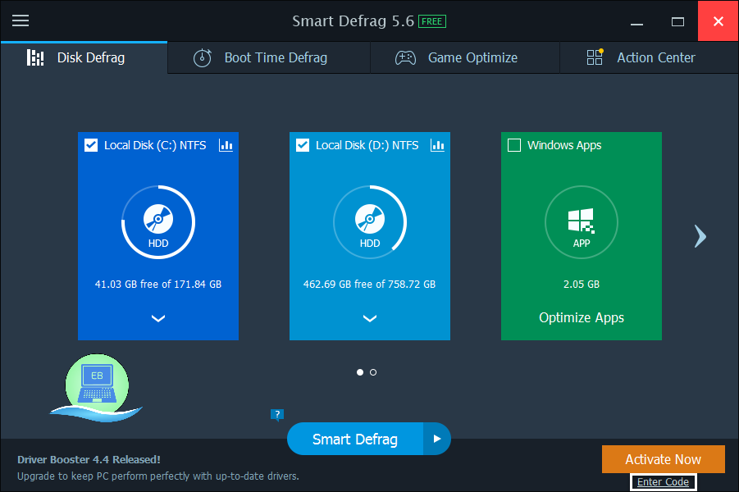Show next disks with right chevron arrow
739x492 pixels.
pos(700,236)
